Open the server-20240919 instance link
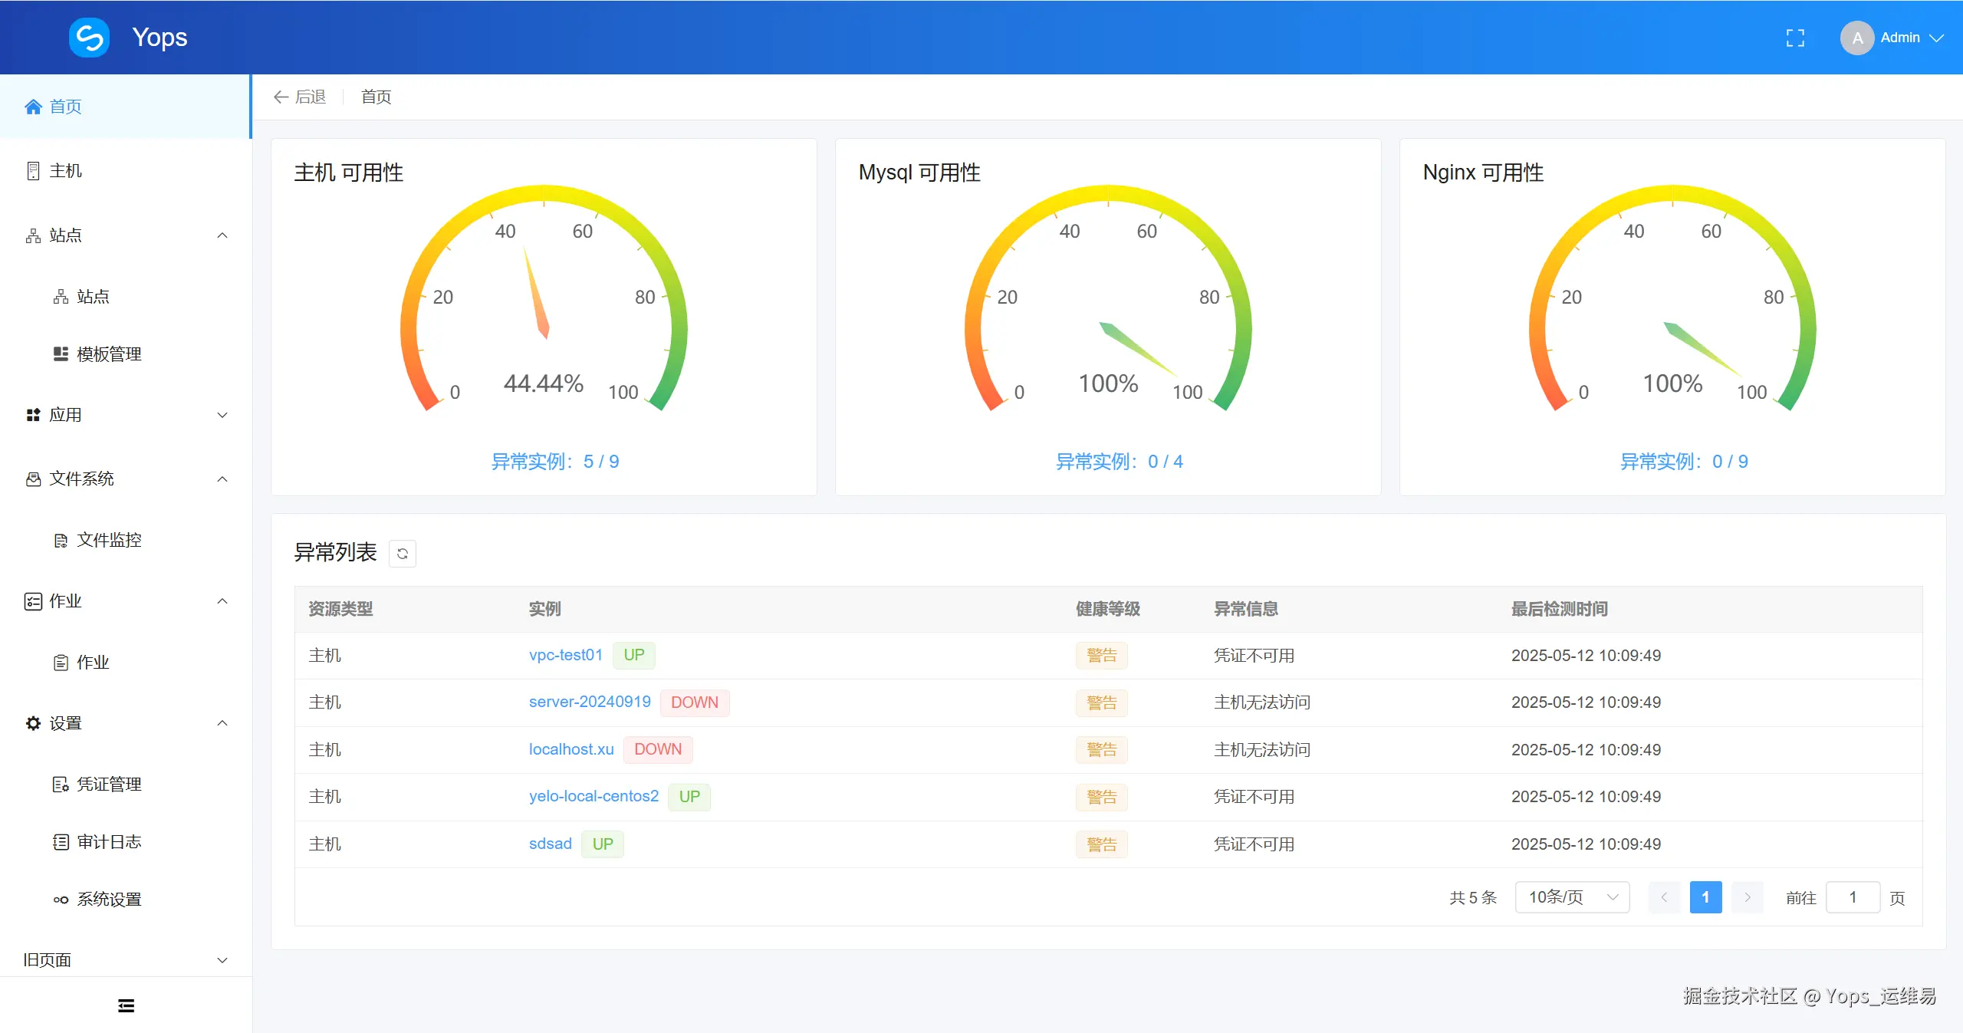 pos(589,702)
